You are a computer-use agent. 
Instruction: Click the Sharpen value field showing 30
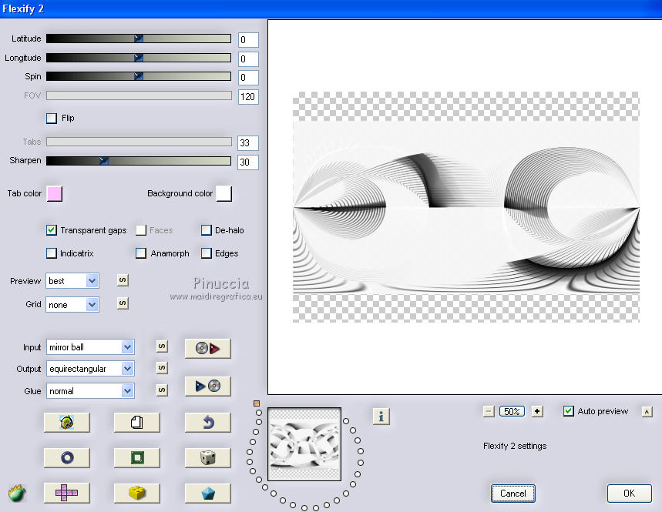pos(248,162)
